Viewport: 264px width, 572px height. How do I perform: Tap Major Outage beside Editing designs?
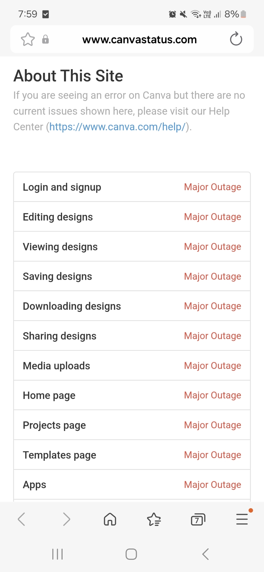click(x=213, y=217)
